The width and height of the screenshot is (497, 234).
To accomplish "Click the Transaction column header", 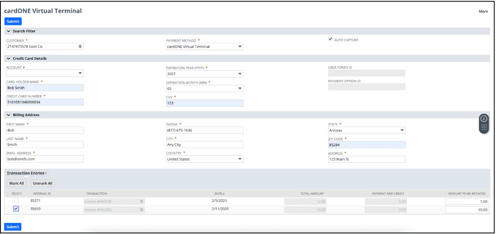I will [96, 194].
